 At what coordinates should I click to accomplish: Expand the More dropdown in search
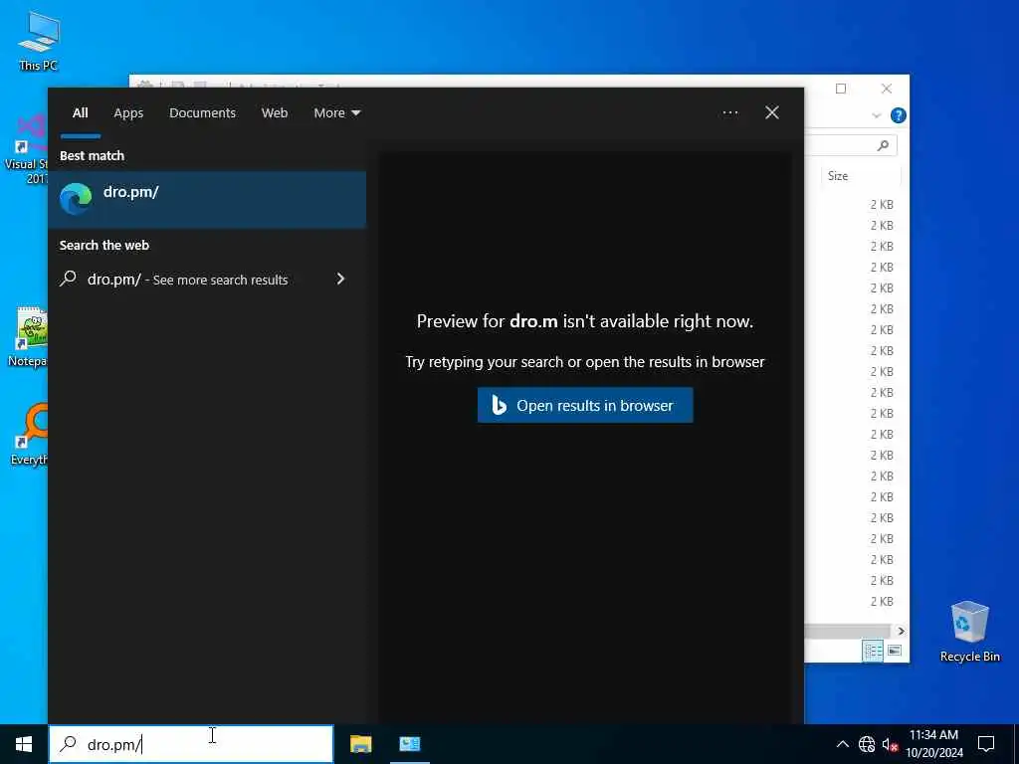point(336,113)
